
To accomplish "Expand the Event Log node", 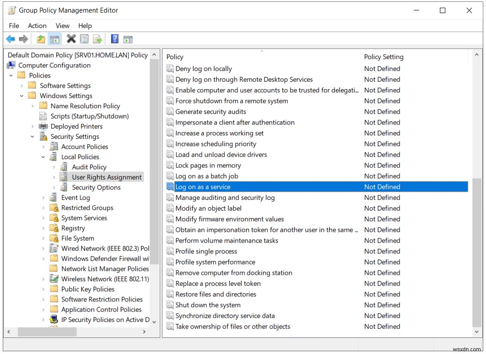I will [42, 197].
